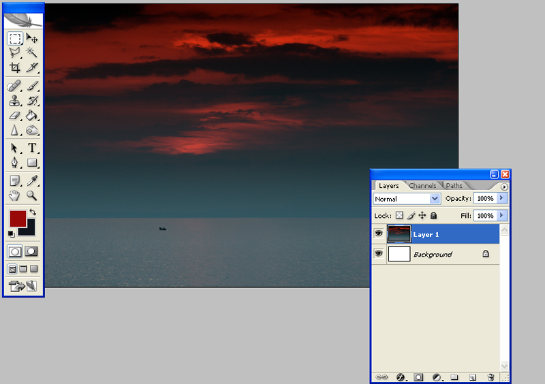Select the Crop tool

14,67
